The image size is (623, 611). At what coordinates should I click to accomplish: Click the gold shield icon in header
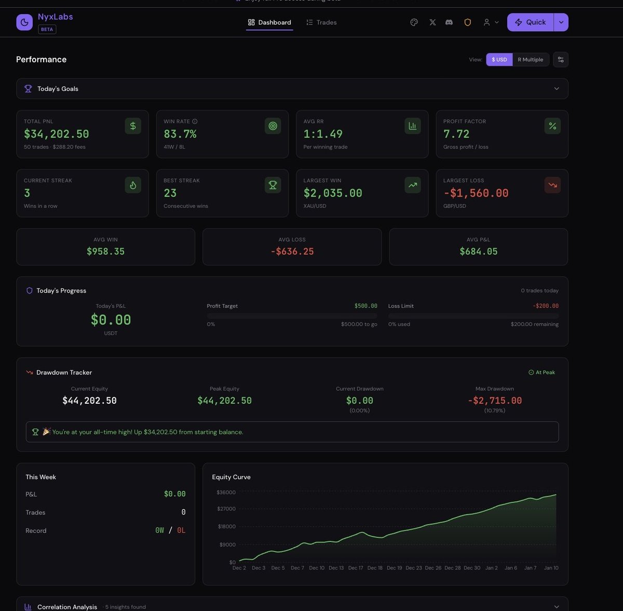pos(467,22)
